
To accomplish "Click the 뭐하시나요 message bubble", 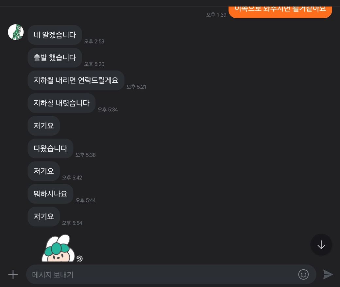I will coord(50,194).
